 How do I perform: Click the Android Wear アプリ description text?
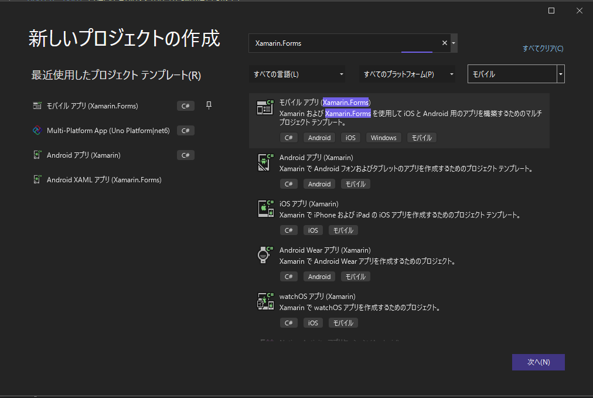(367, 261)
